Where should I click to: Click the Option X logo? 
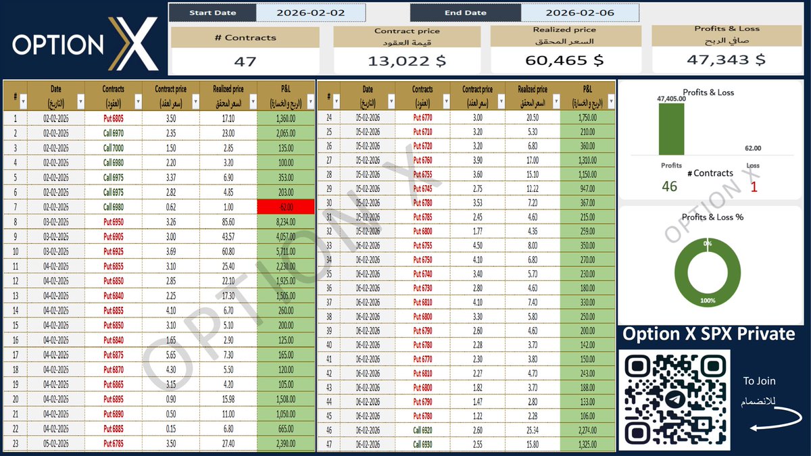tap(85, 45)
